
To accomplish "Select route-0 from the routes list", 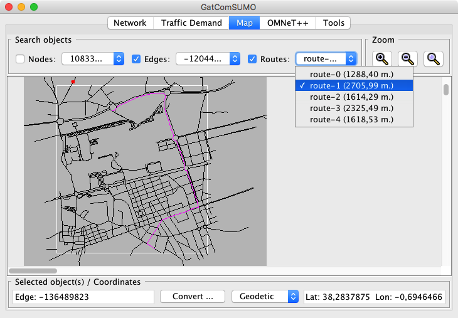I will (x=352, y=74).
